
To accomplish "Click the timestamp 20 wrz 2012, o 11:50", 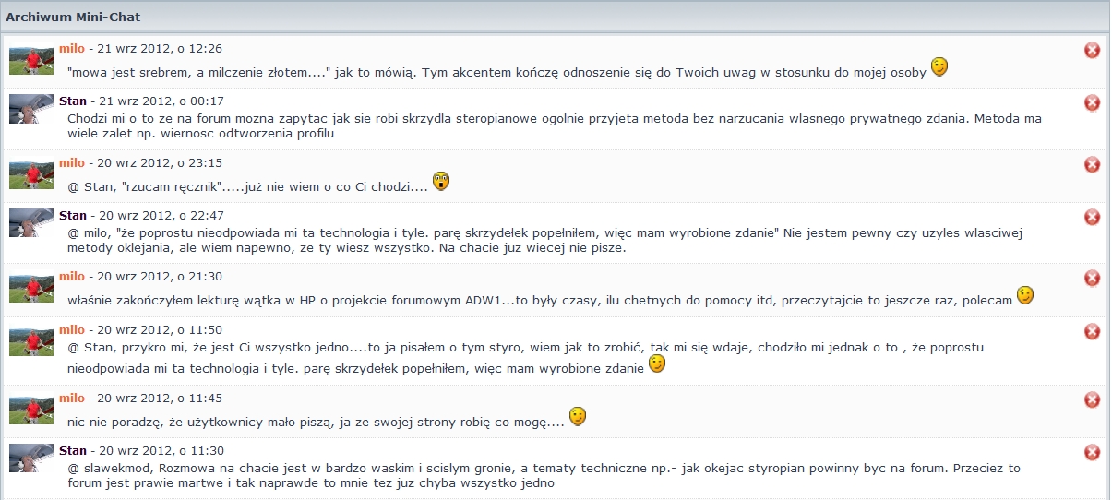I will [x=161, y=329].
